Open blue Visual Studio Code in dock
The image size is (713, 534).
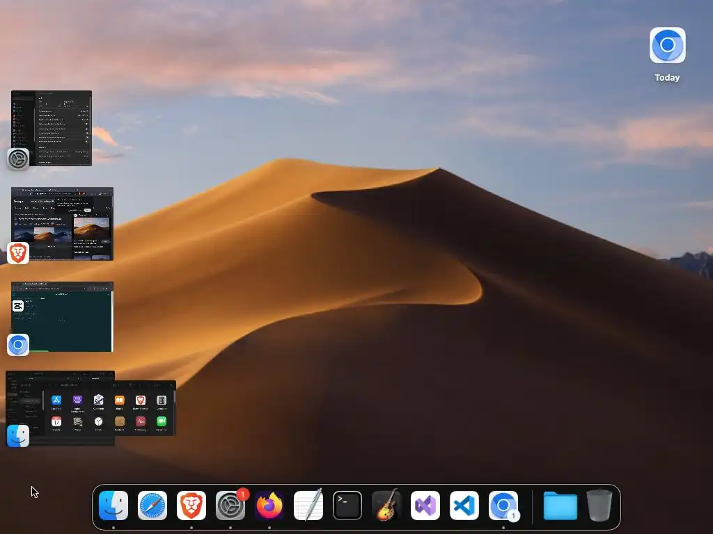pyautogui.click(x=464, y=505)
